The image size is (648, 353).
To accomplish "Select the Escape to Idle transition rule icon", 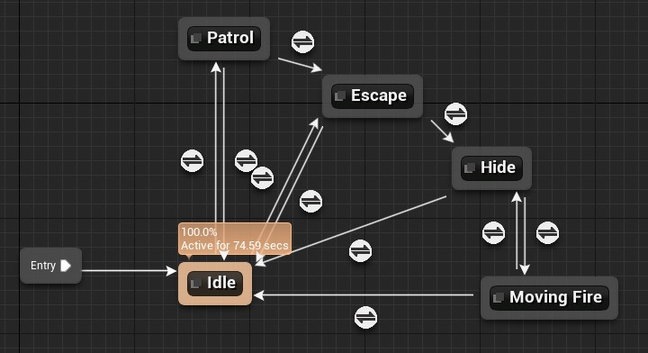I will pyautogui.click(x=310, y=202).
